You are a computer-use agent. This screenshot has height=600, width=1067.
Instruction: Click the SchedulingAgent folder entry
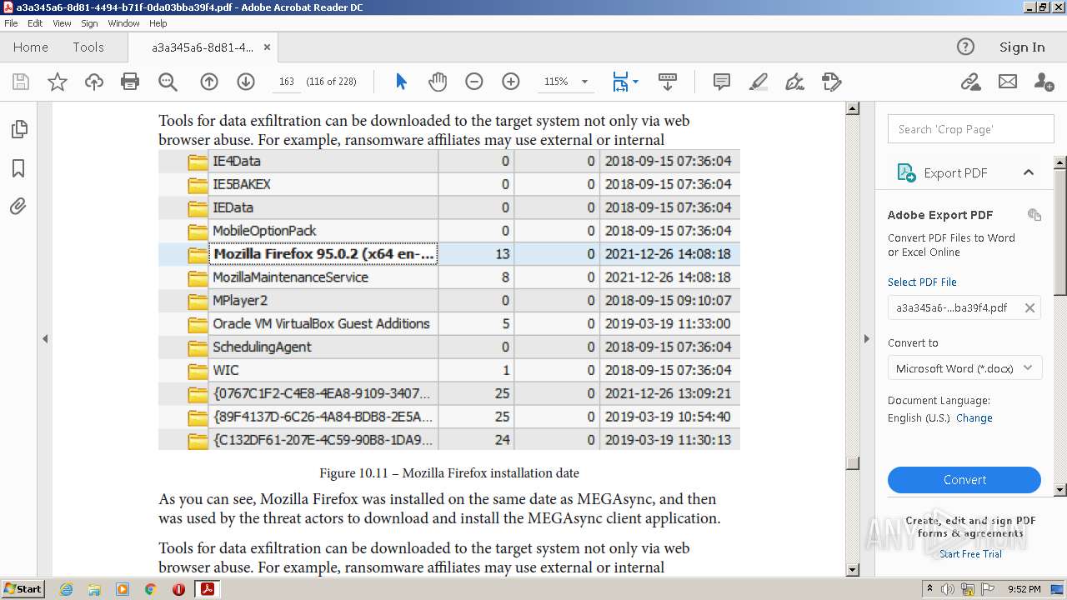262,347
